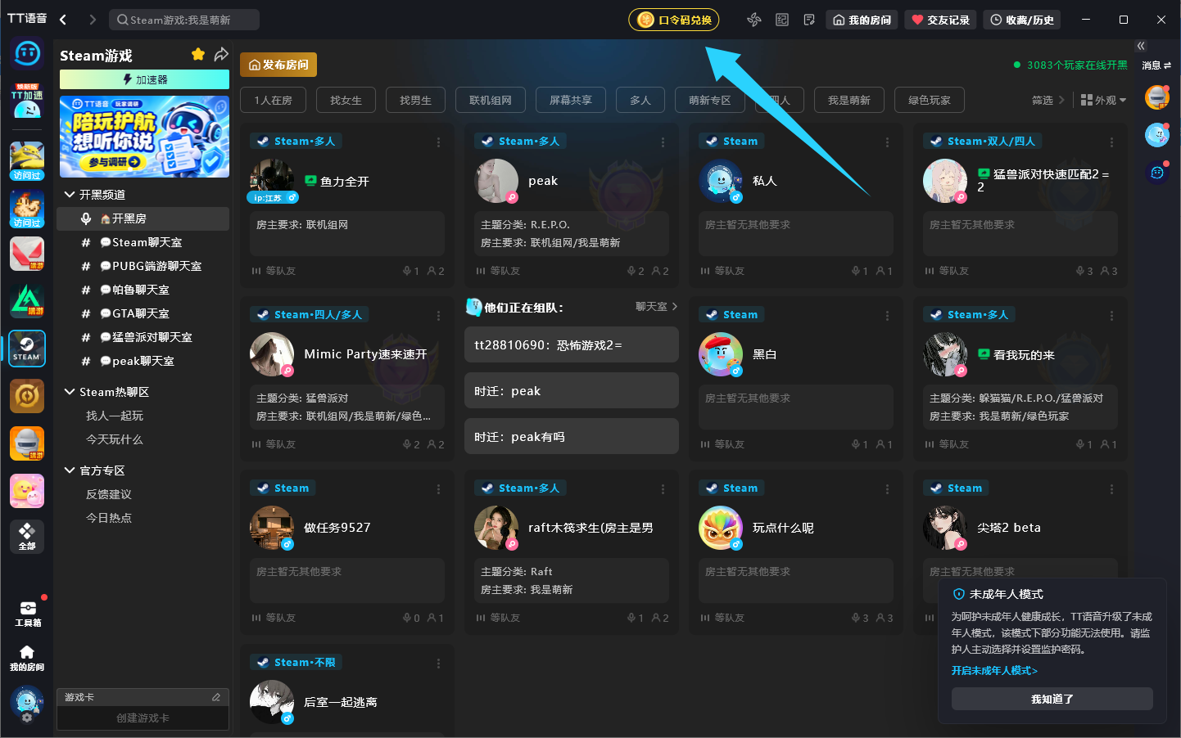Open the first friend avatar in right bar
Screen dimensions: 1181x738
click(x=1156, y=97)
